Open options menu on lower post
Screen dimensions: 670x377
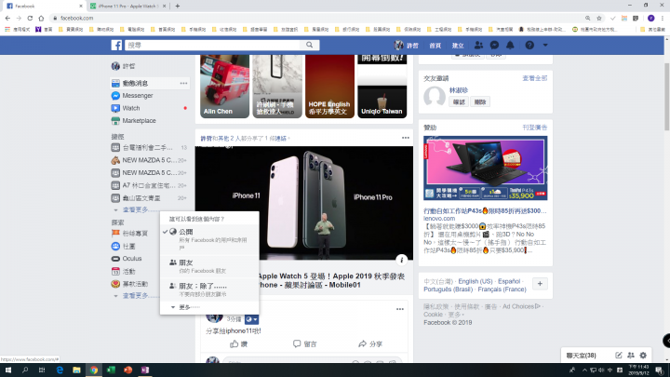pyautogui.click(x=399, y=309)
